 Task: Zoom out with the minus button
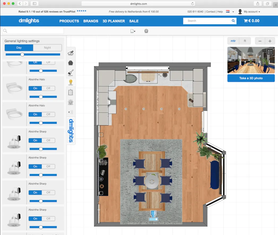click(260, 41)
